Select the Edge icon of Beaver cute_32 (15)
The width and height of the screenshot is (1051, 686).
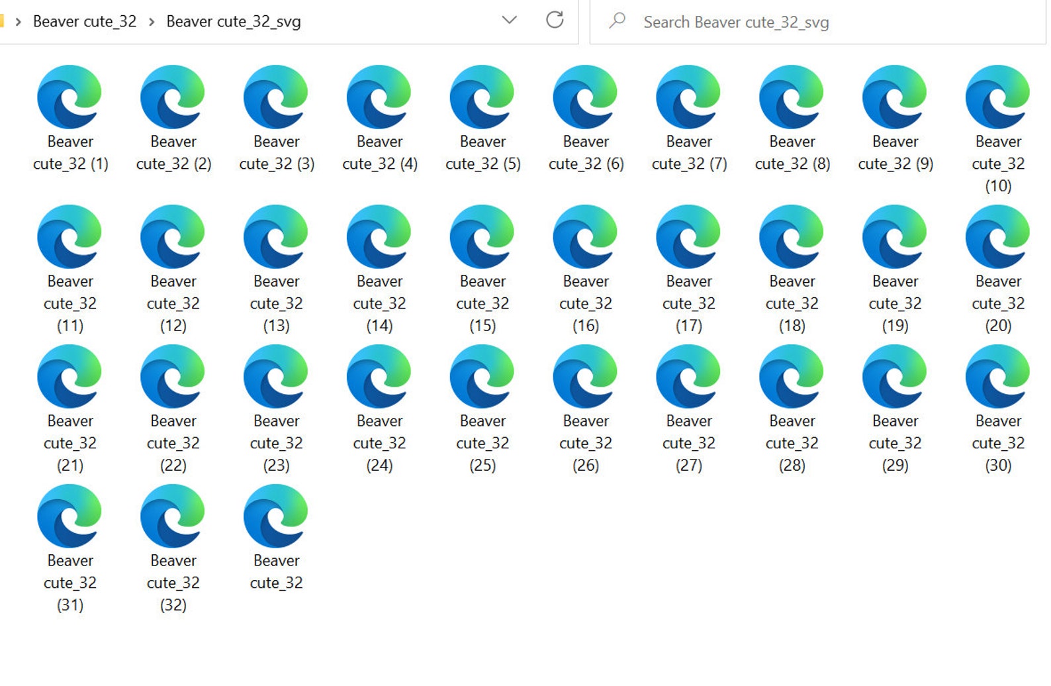(482, 236)
